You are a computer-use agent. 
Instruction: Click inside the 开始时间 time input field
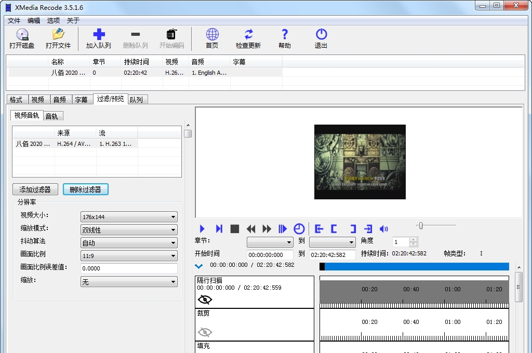click(270, 253)
